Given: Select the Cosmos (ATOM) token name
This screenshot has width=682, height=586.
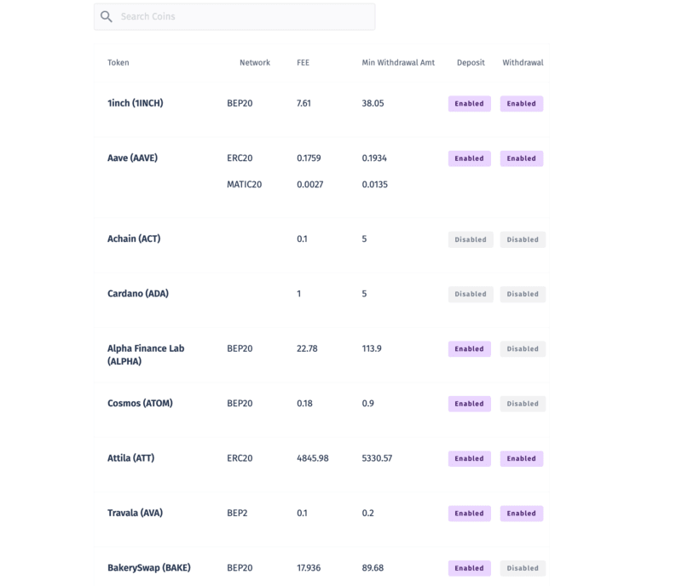Looking at the screenshot, I should pos(140,403).
